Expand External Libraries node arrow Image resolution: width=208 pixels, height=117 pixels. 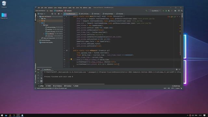[38, 40]
